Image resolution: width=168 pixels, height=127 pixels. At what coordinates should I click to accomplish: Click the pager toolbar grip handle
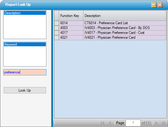pos(55,123)
